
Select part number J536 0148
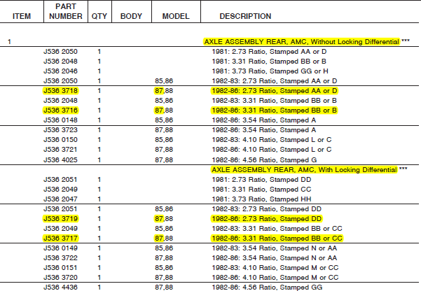[x=60, y=120]
